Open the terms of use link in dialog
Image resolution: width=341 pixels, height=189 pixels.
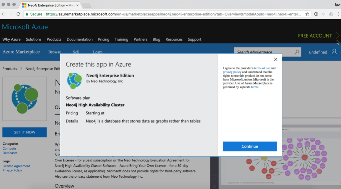(262, 68)
